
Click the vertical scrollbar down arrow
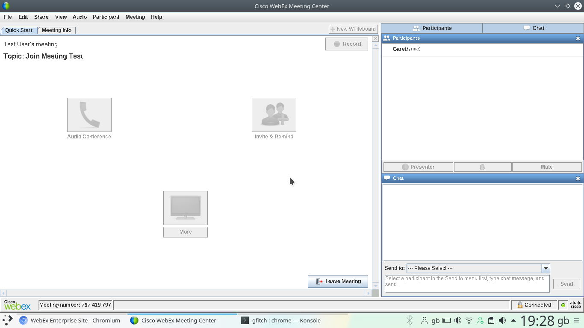375,286
